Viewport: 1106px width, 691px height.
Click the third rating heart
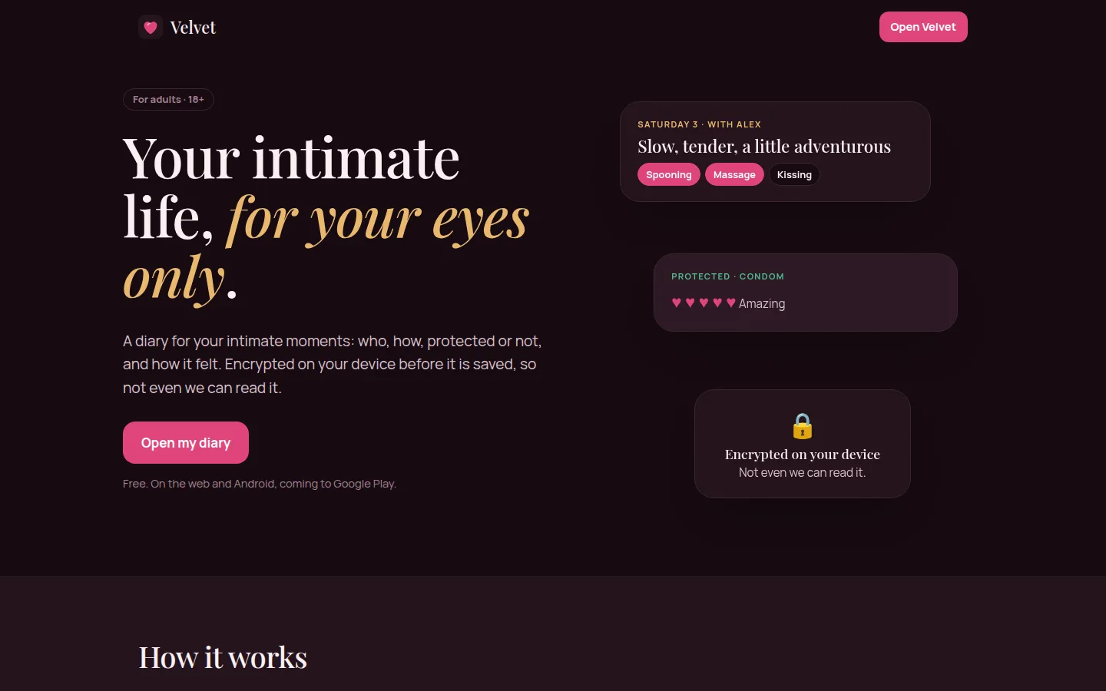[704, 303]
